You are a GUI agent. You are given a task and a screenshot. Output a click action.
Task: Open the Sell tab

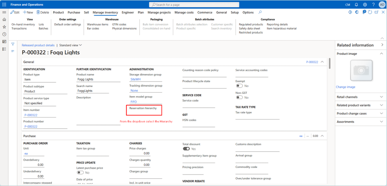[x=86, y=12]
